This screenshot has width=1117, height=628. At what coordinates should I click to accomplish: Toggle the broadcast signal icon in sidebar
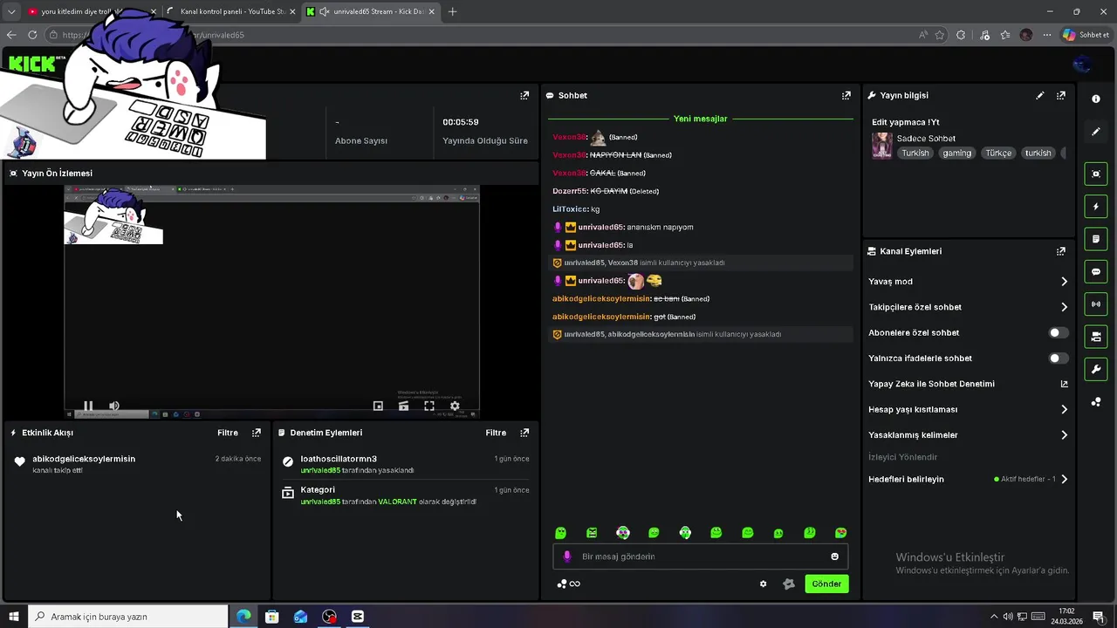tap(1096, 304)
